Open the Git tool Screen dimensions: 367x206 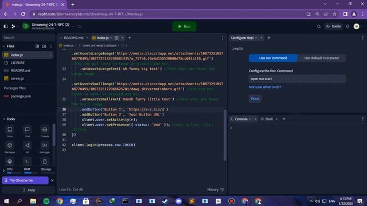pos(27,148)
